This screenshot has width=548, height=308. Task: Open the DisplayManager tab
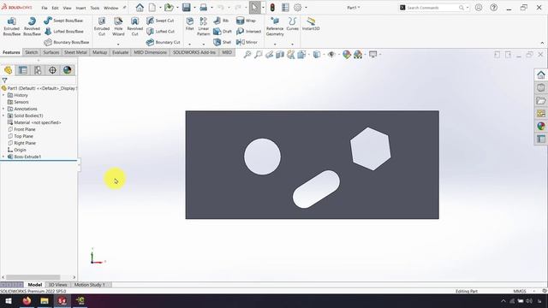tap(67, 70)
